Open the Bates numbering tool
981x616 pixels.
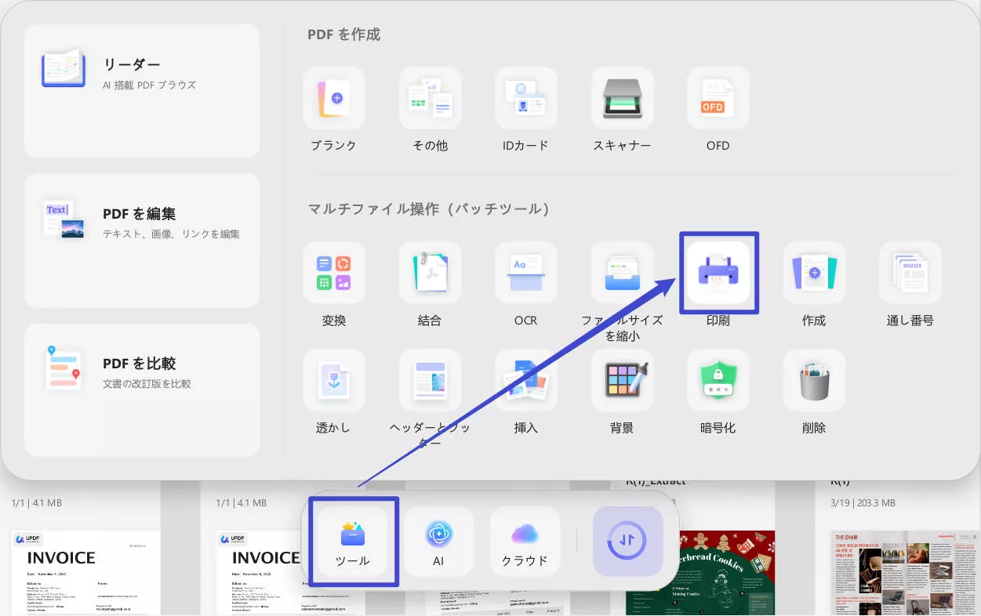tap(909, 272)
